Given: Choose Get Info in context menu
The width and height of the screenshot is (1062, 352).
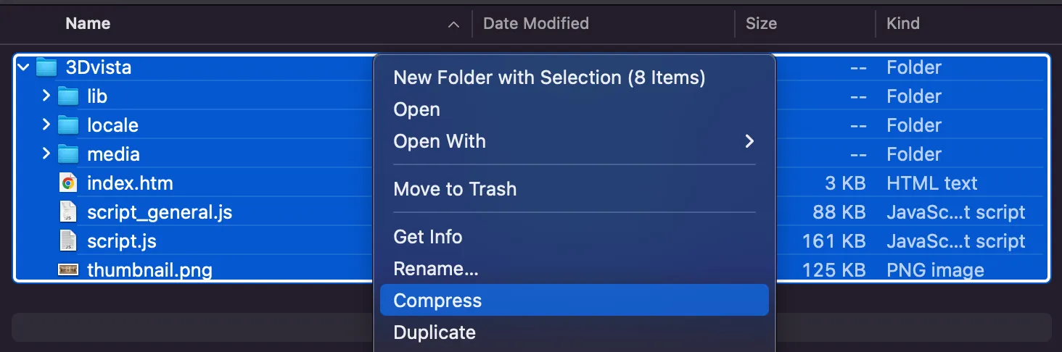Looking at the screenshot, I should pos(427,237).
